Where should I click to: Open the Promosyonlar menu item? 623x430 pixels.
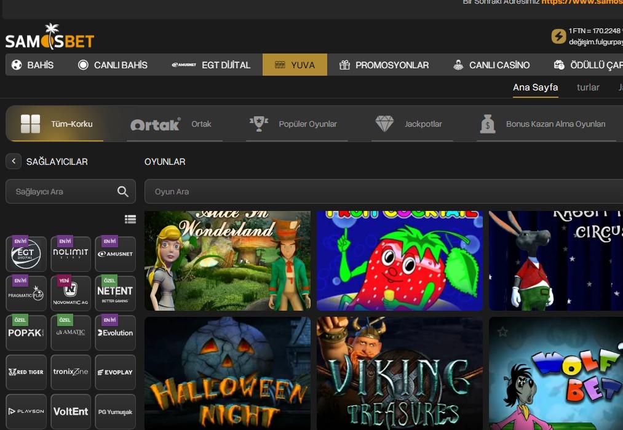click(x=384, y=65)
